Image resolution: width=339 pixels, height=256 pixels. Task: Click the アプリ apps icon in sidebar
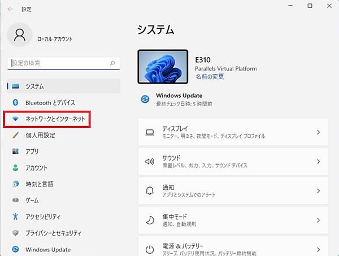(x=15, y=151)
